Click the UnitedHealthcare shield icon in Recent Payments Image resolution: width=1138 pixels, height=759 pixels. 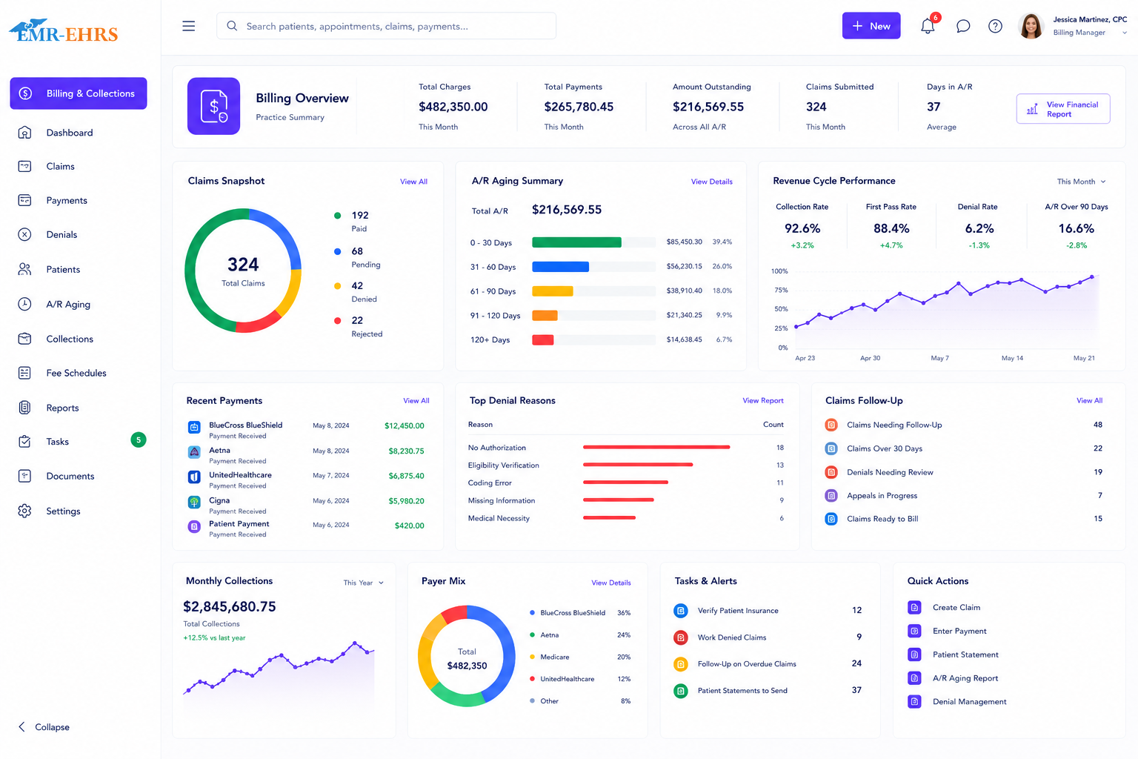pos(194,477)
